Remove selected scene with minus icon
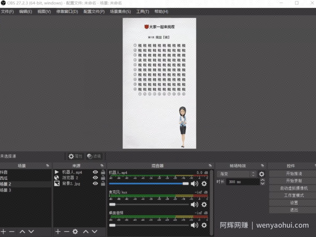This screenshot has height=237, width=316. point(12,232)
